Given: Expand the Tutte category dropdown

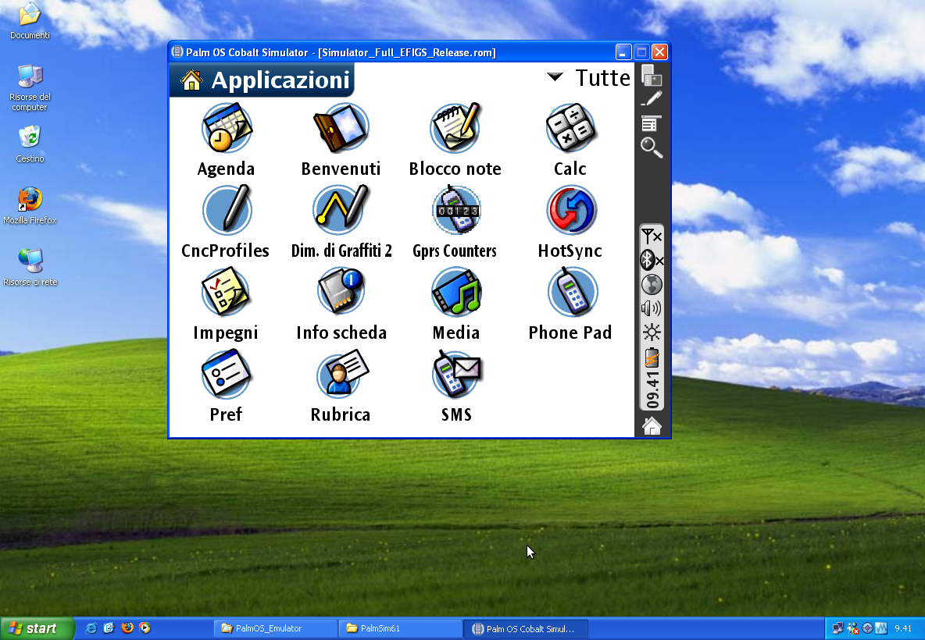Looking at the screenshot, I should (589, 78).
